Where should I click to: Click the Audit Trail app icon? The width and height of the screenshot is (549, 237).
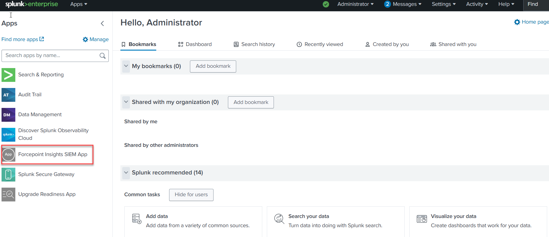click(x=8, y=95)
